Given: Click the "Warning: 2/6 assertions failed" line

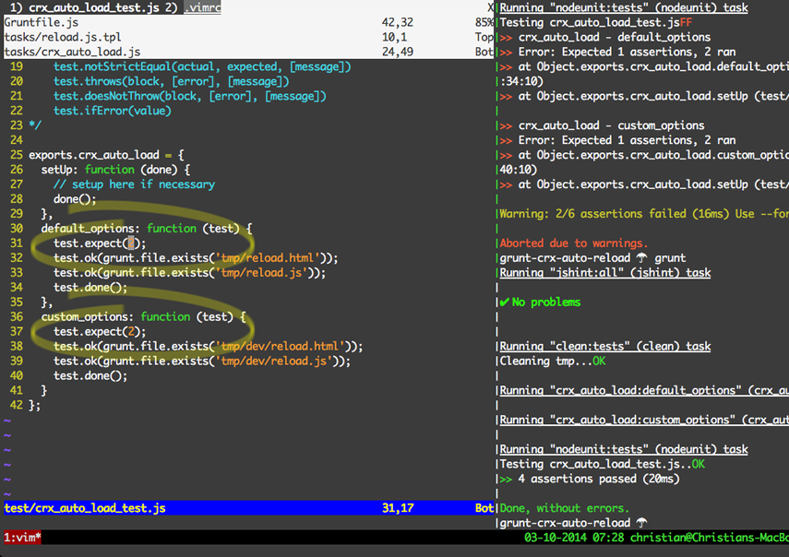Looking at the screenshot, I should (644, 214).
